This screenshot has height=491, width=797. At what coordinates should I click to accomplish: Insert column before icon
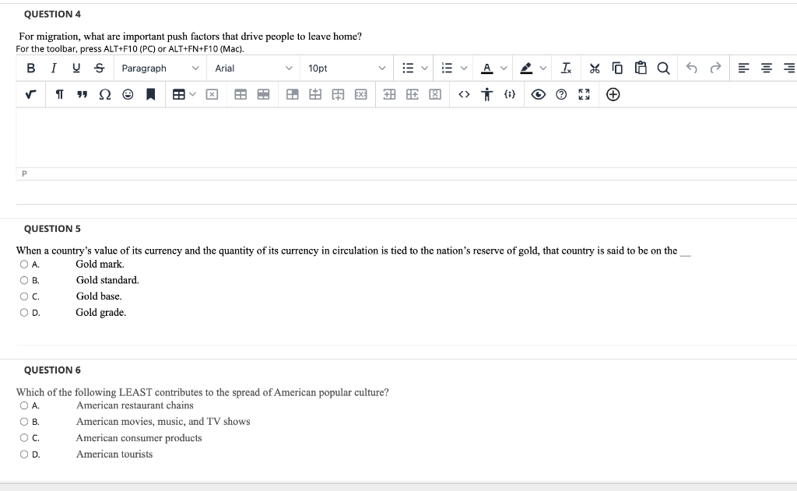pos(389,94)
